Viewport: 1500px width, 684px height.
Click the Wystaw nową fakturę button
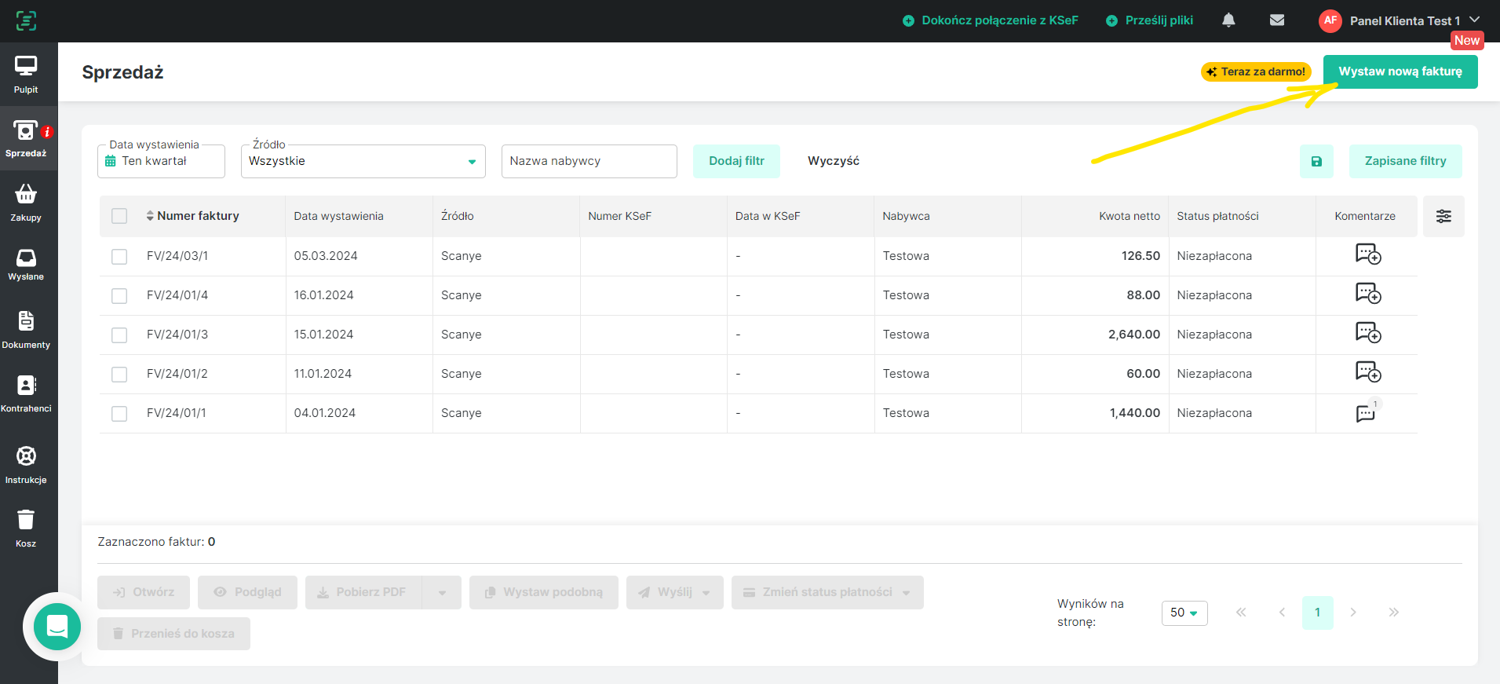1400,71
